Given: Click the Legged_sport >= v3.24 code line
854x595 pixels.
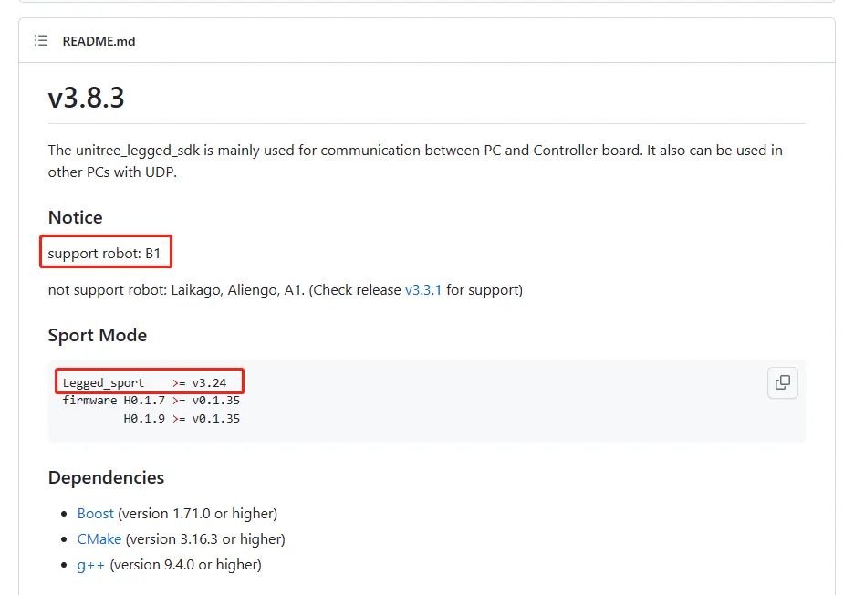Looking at the screenshot, I should point(144,383).
